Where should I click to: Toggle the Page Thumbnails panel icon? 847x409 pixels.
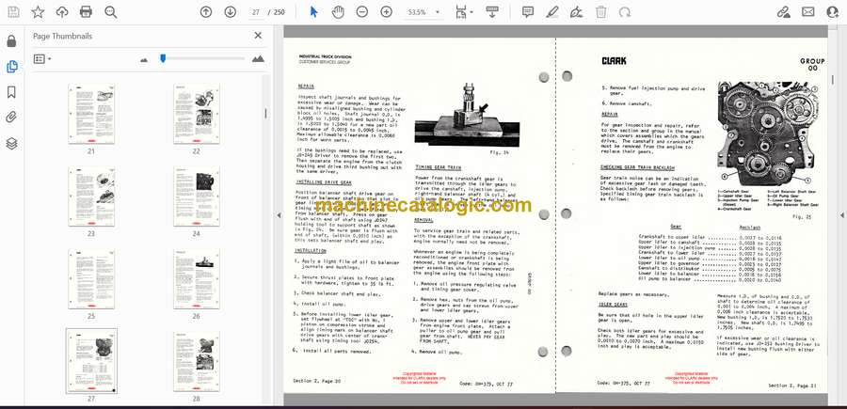coord(12,67)
